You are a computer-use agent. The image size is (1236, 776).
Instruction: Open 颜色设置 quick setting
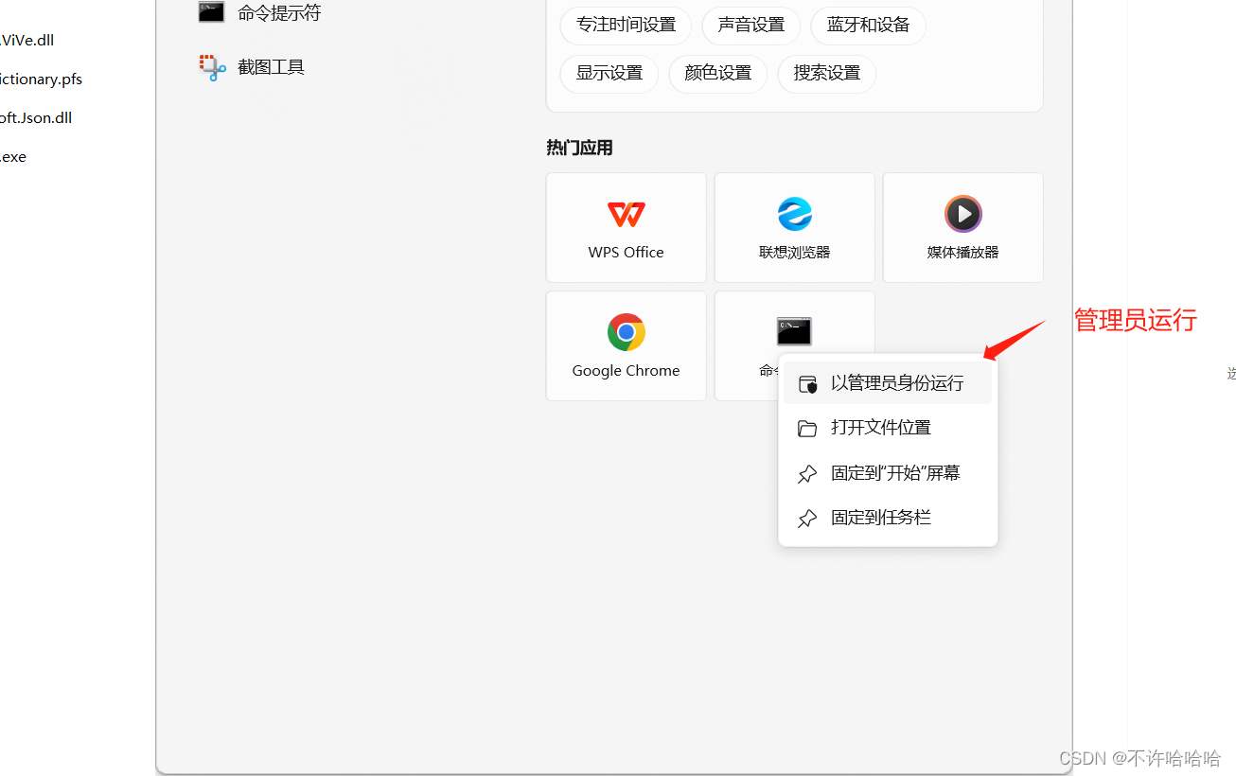(718, 73)
